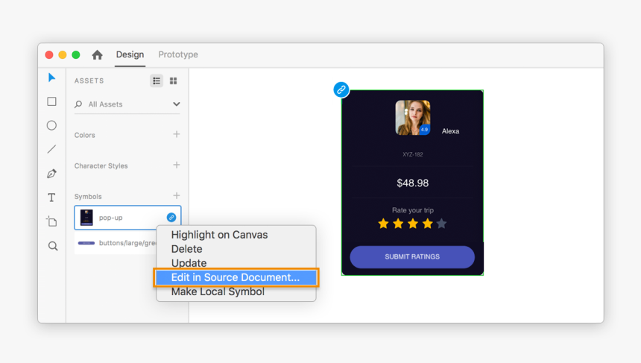This screenshot has width=641, height=363.
Task: Select the Artboard tool
Action: pos(51,221)
